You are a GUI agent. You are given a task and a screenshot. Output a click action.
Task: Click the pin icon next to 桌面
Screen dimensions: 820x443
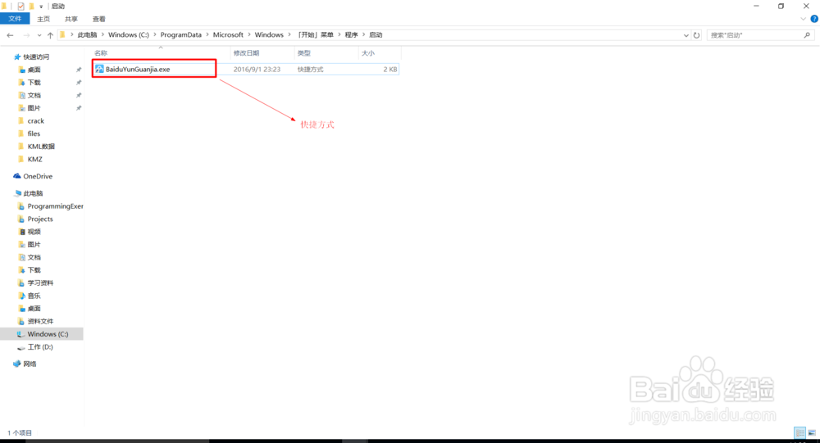pyautogui.click(x=79, y=70)
